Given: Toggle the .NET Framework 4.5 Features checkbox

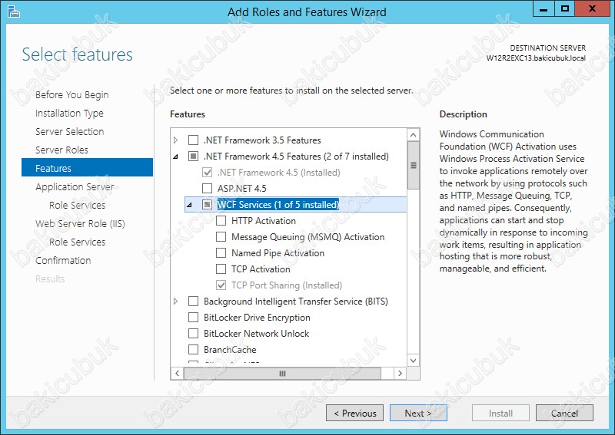Looking at the screenshot, I should (194, 157).
